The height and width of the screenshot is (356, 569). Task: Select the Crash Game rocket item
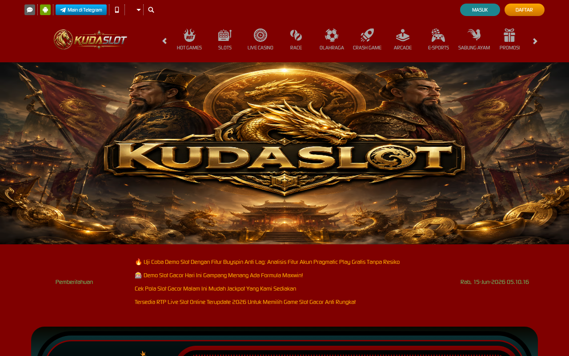click(x=367, y=39)
